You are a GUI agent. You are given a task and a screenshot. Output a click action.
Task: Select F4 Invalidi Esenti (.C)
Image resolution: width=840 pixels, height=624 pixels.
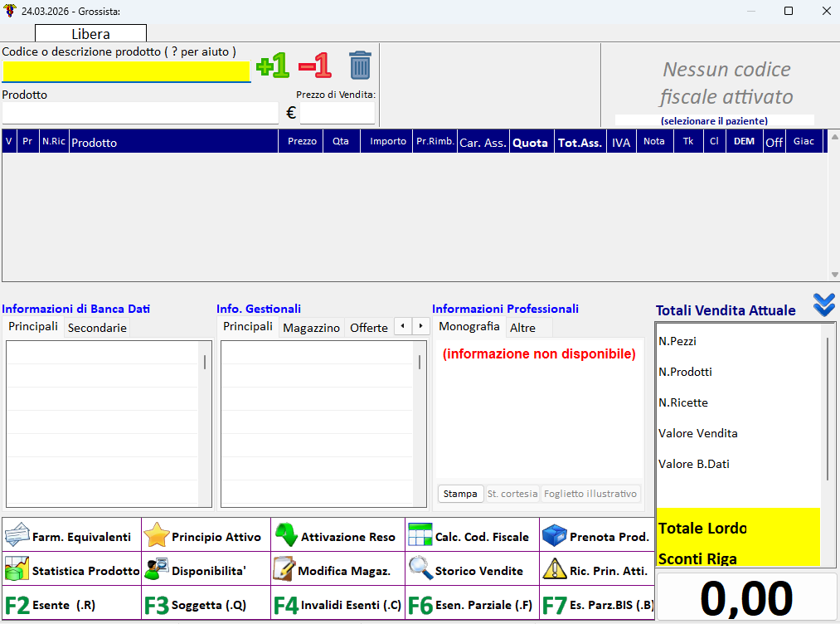pos(338,603)
